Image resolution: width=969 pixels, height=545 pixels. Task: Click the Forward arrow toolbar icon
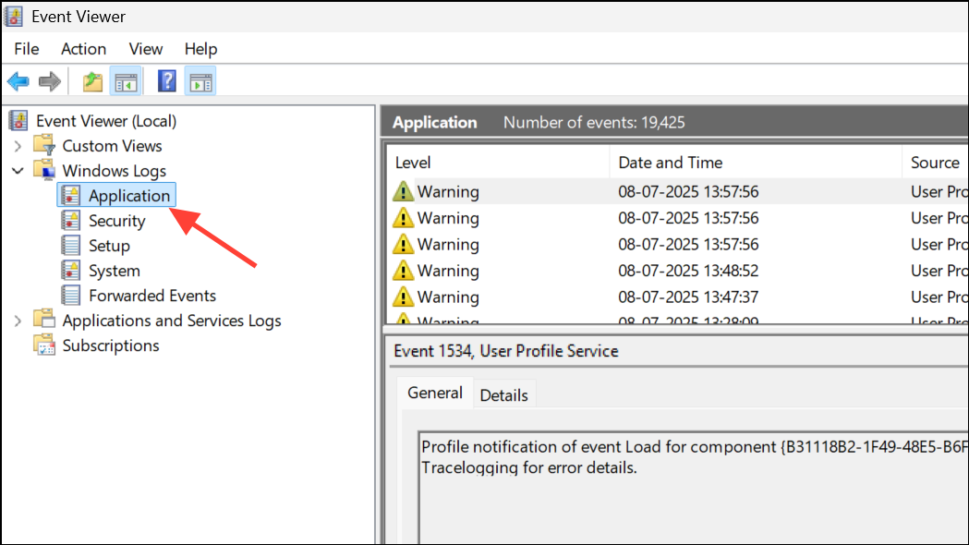tap(50, 81)
